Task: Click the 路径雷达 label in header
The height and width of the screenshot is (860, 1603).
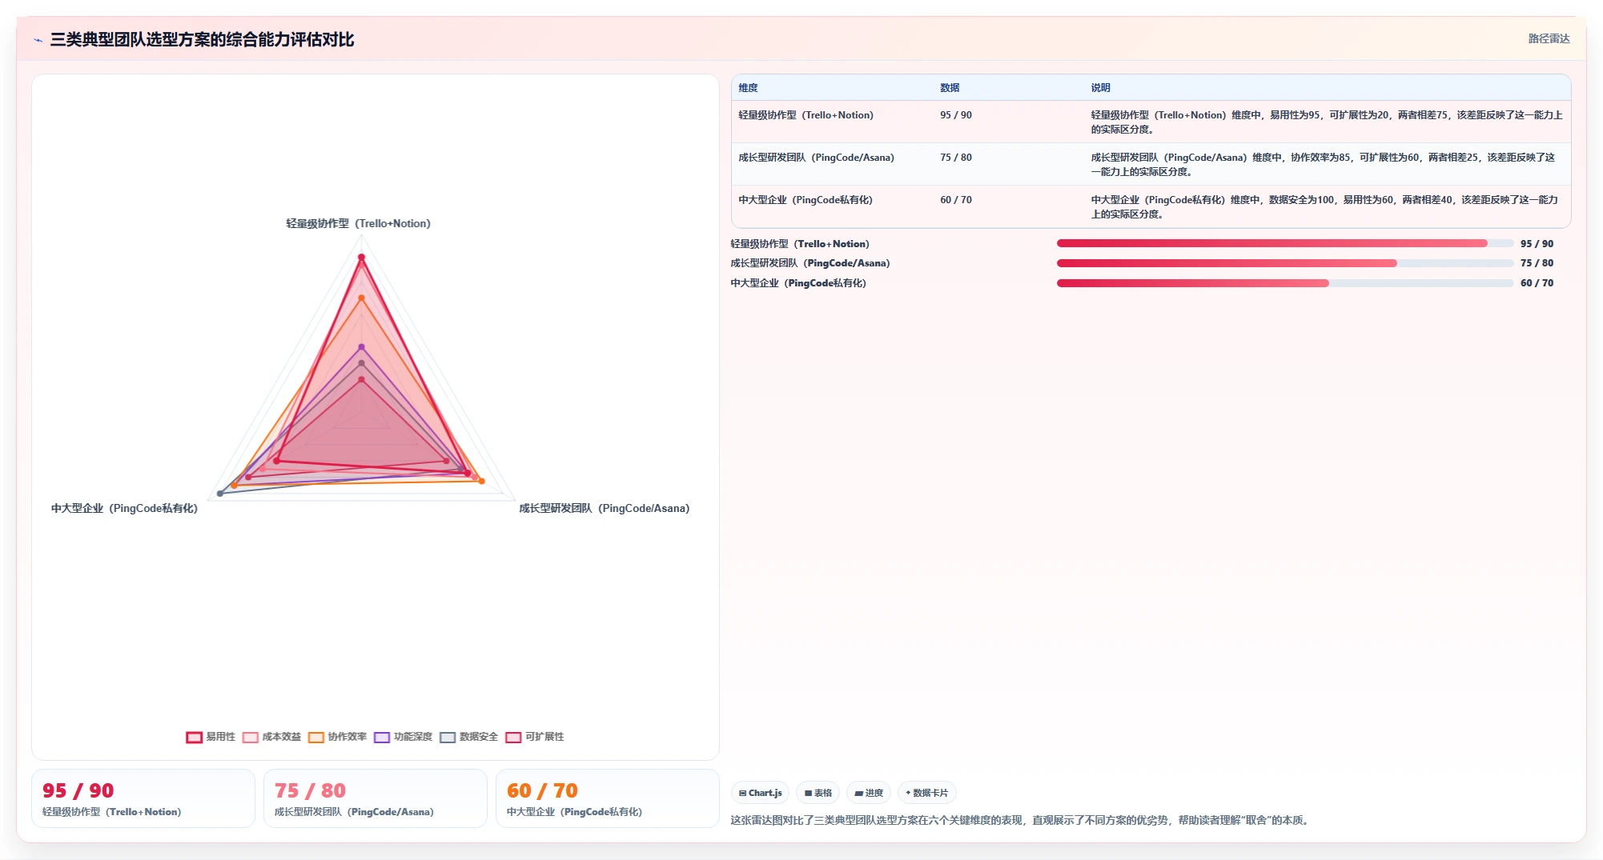Action: [x=1549, y=38]
